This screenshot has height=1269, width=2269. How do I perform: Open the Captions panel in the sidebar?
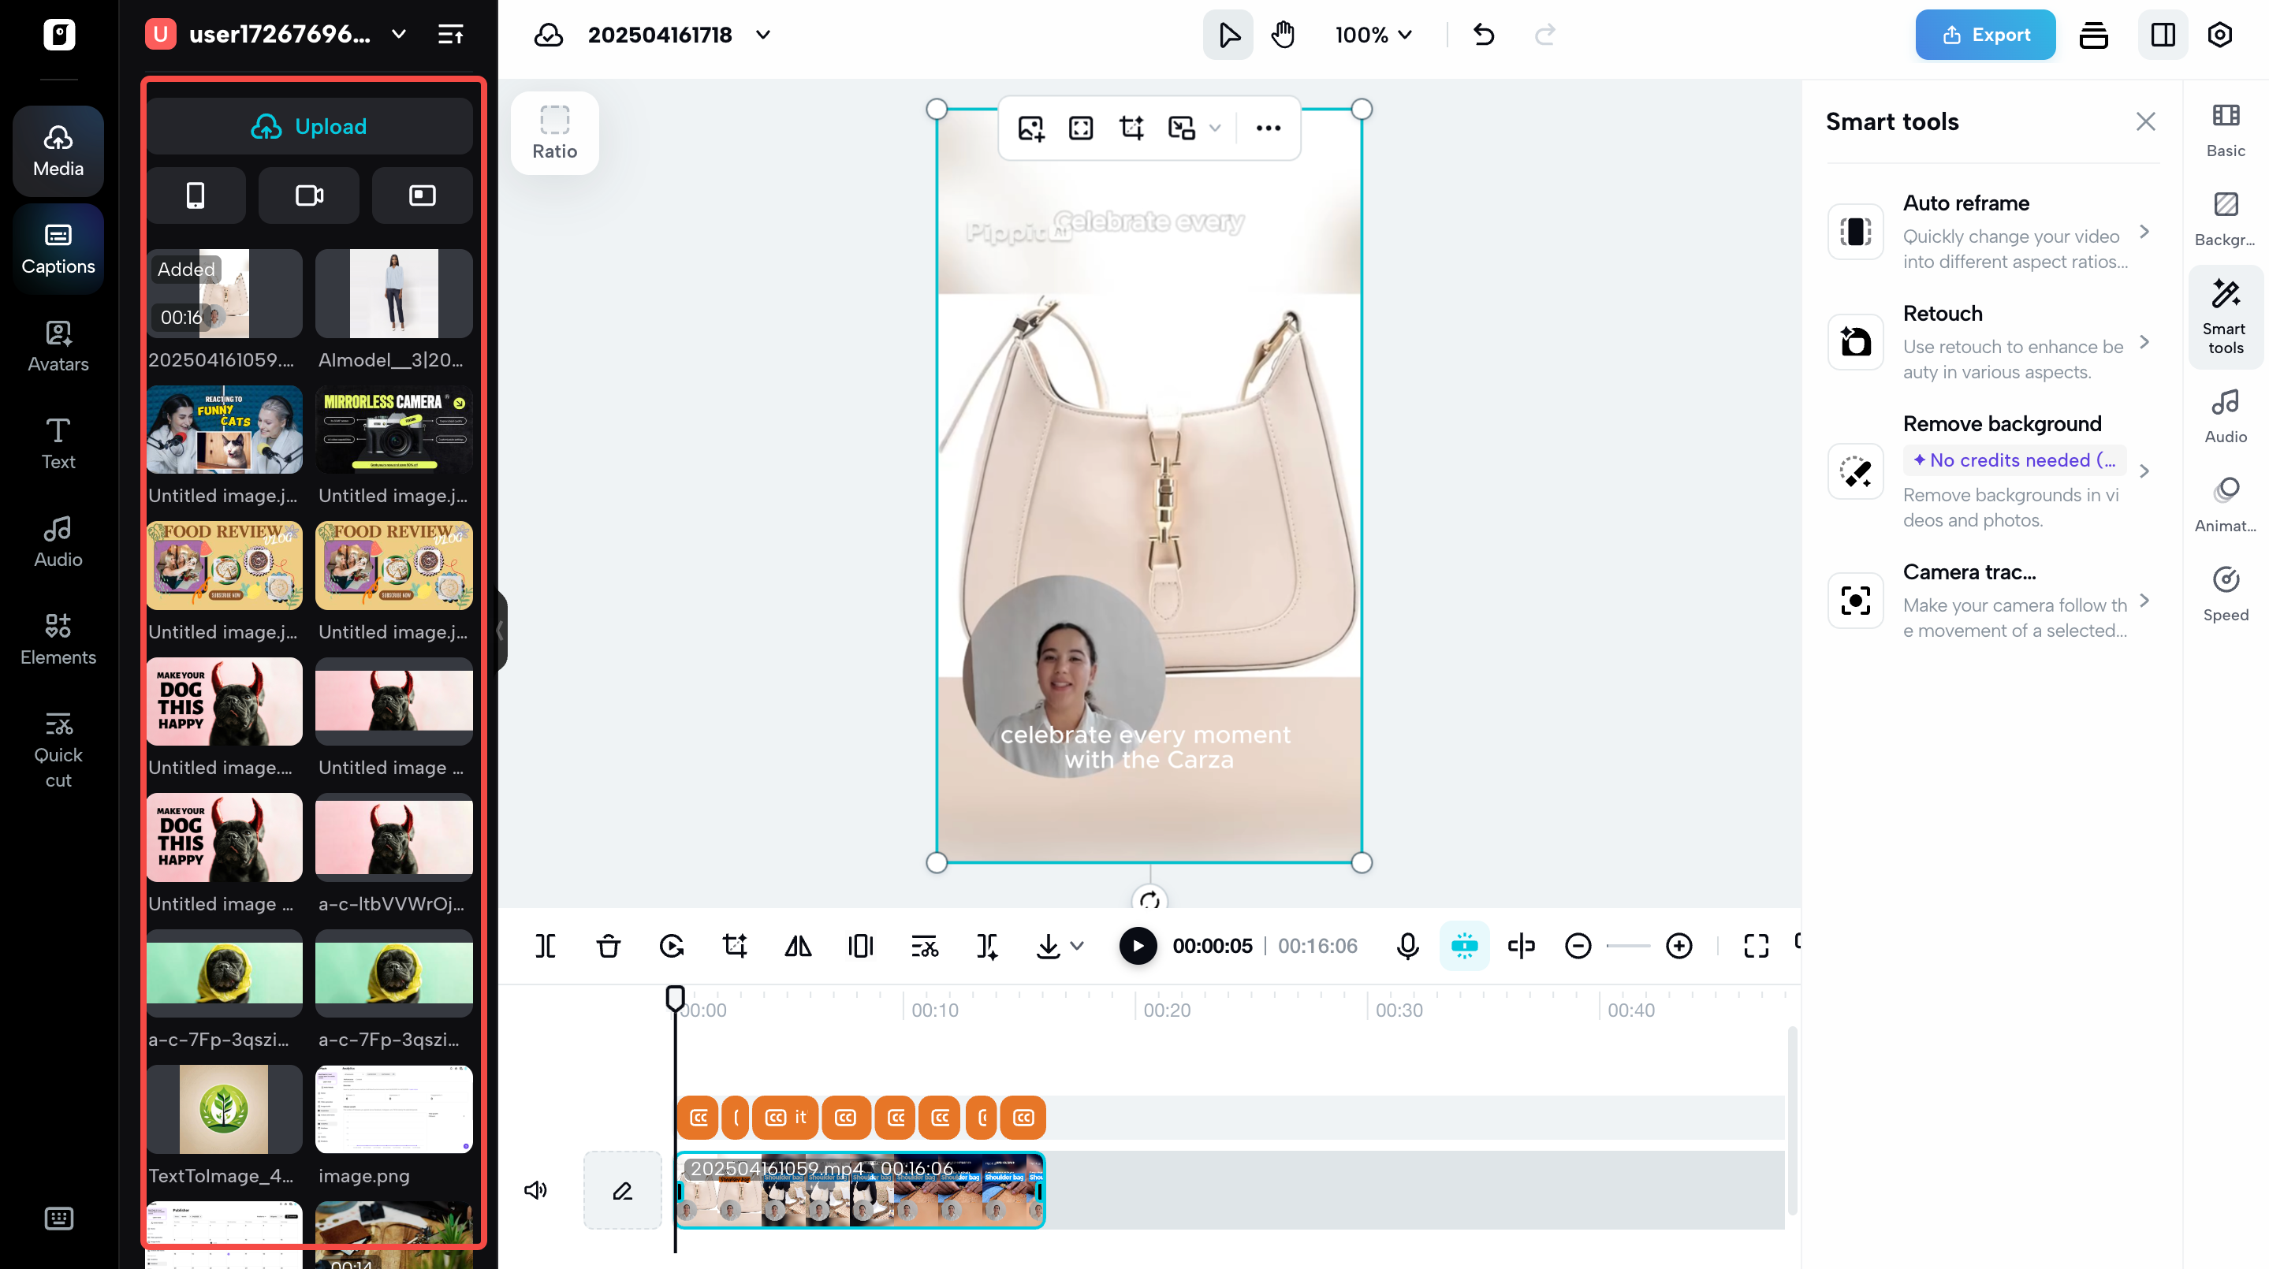click(x=58, y=249)
